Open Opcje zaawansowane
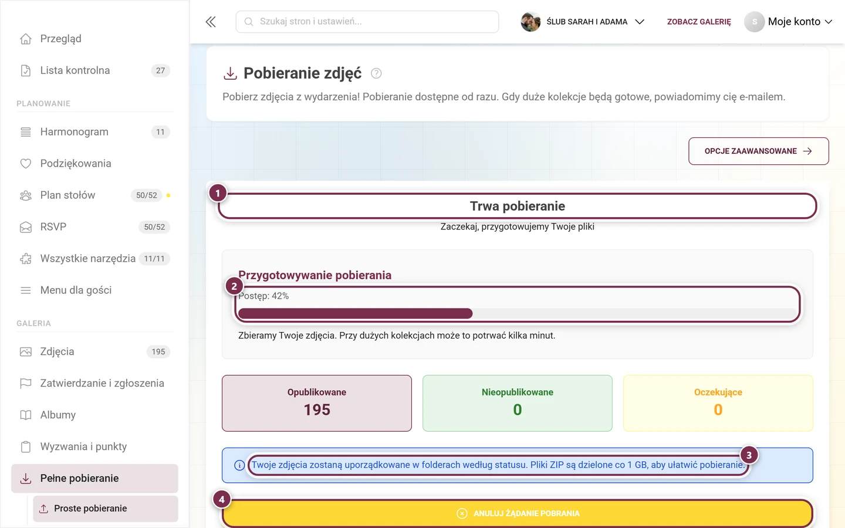The width and height of the screenshot is (845, 528). 758,151
